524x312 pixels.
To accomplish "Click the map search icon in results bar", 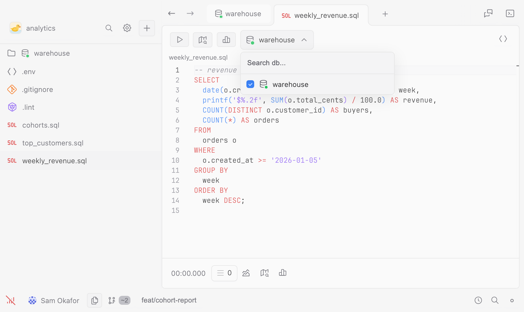I will pos(265,273).
